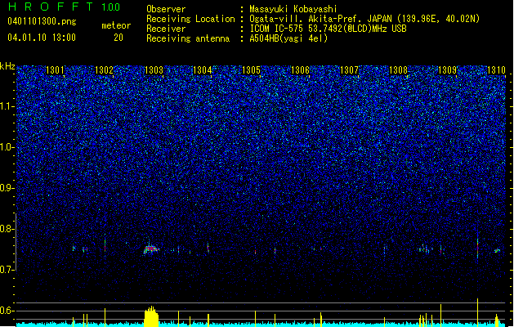Click the 0.7 kHz frequency axis label

click(x=7, y=270)
